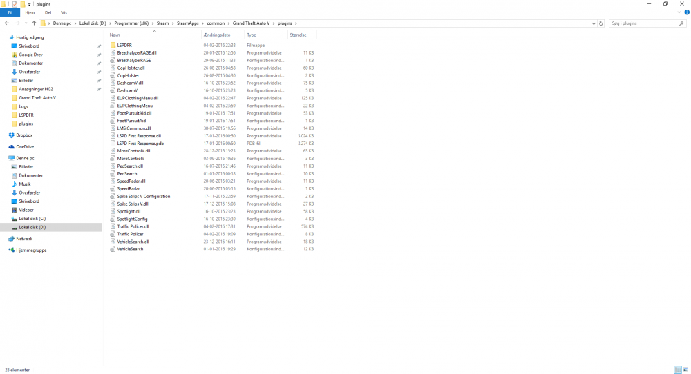Select Denne pc in navigation pane
The image size is (691, 374).
tap(25, 158)
